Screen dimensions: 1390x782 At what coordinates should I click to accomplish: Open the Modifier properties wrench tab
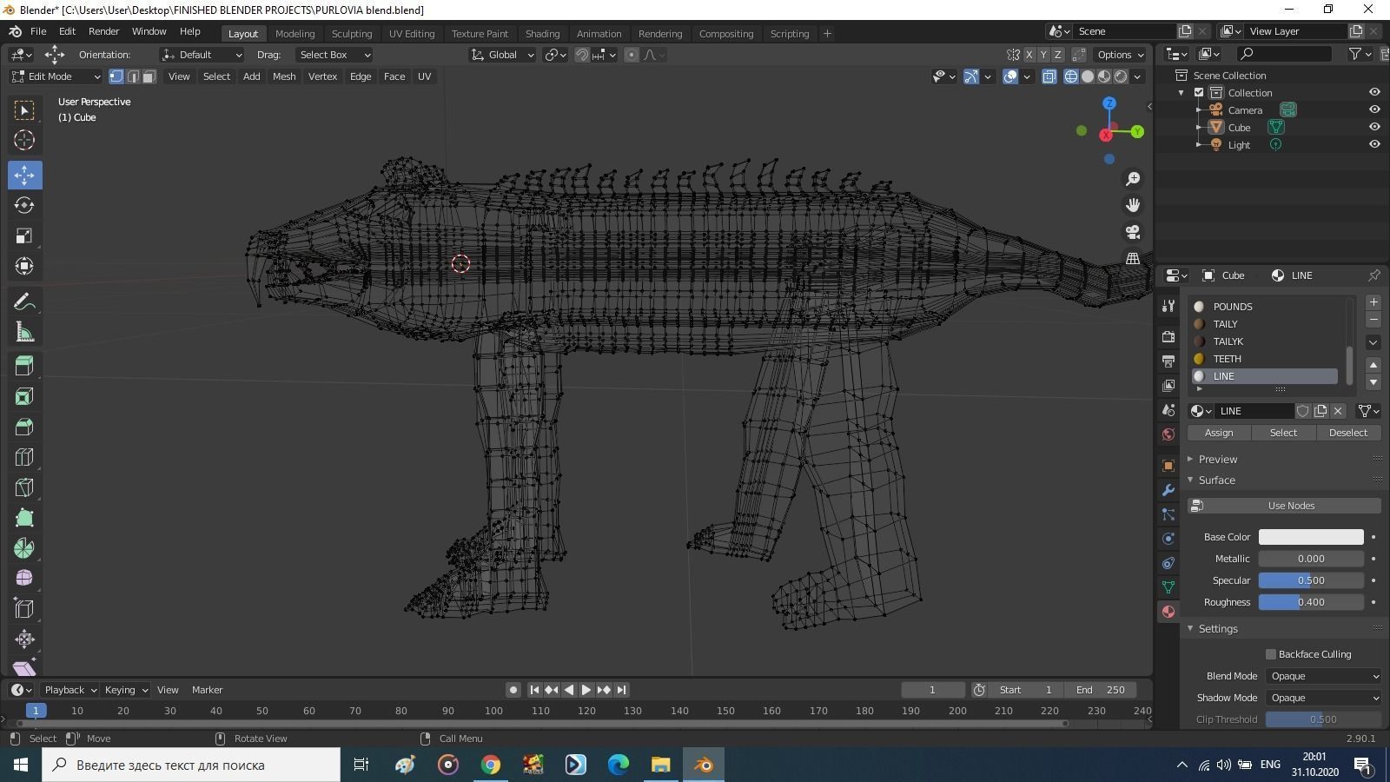pos(1168,490)
